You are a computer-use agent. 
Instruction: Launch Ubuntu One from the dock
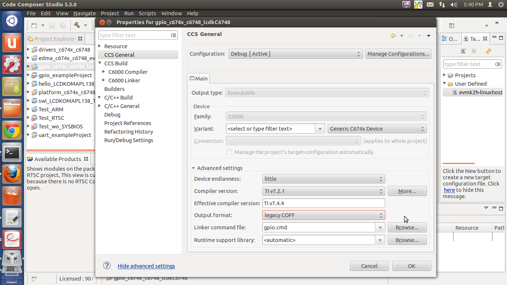coord(12,42)
